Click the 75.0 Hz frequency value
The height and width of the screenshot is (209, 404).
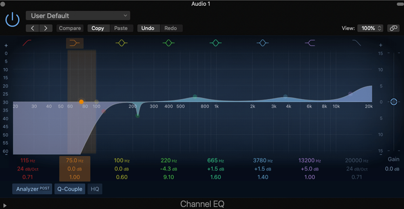pyautogui.click(x=75, y=160)
